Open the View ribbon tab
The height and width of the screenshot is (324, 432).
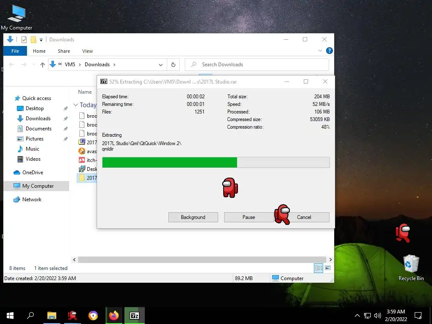pyautogui.click(x=87, y=51)
